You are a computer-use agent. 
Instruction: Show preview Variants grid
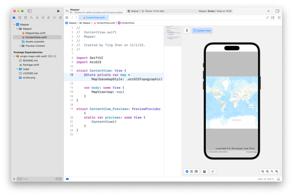(196, 171)
